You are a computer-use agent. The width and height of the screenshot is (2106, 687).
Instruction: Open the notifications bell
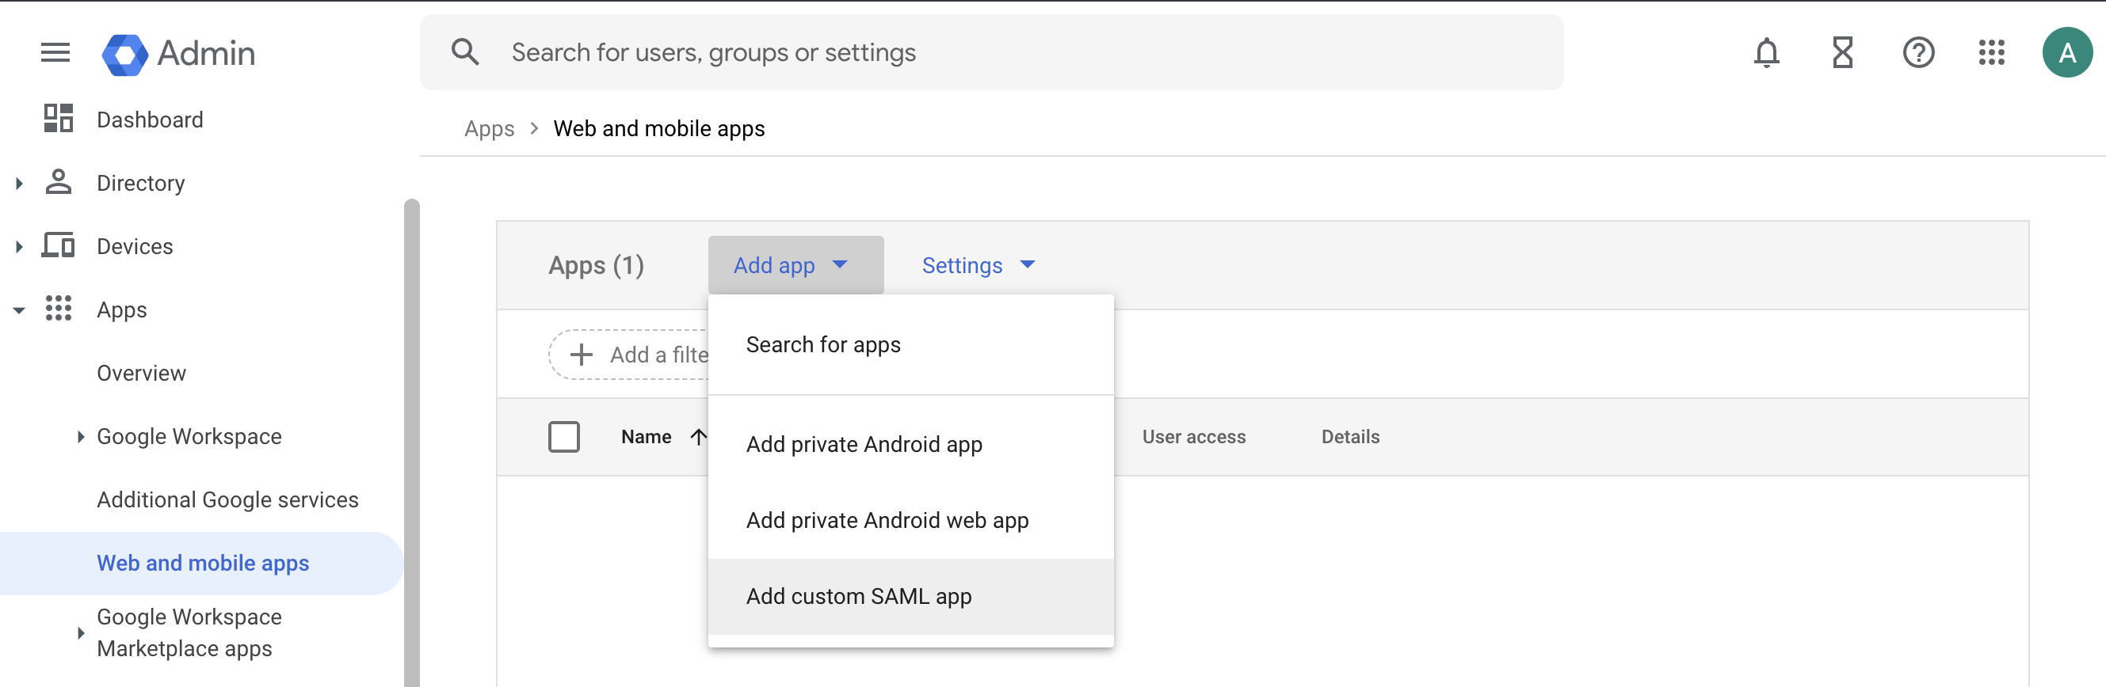(x=1767, y=53)
